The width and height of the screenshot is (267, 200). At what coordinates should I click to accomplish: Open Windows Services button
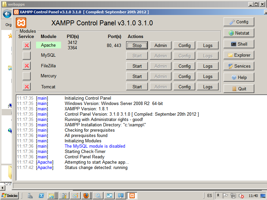point(239,66)
